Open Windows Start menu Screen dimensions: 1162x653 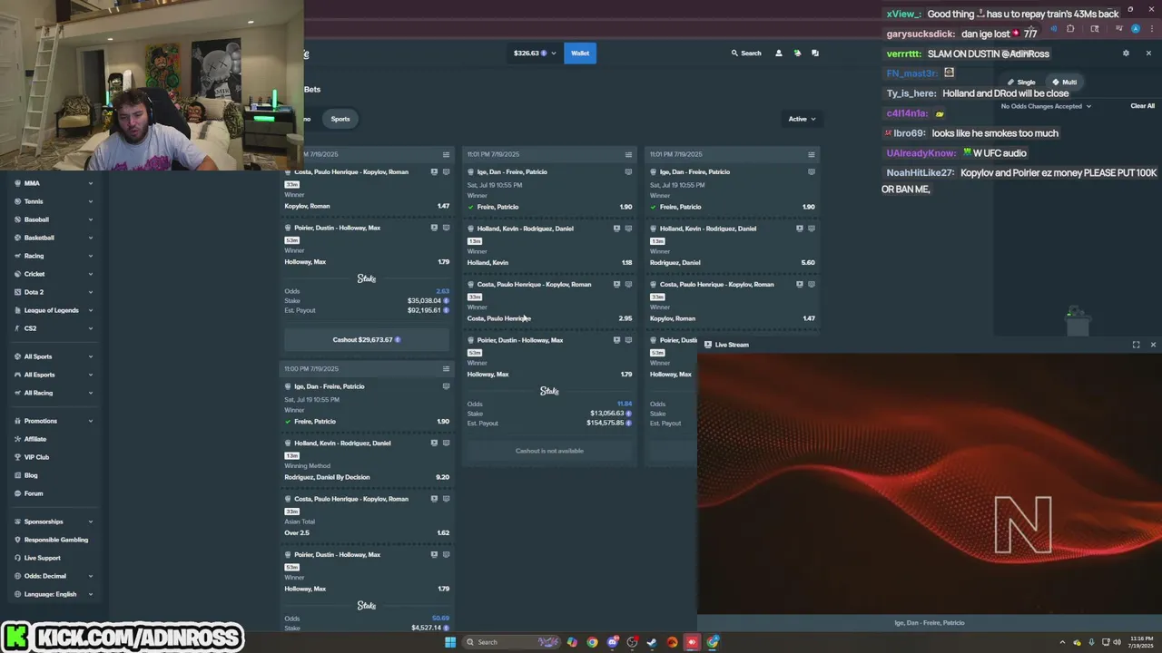point(449,642)
